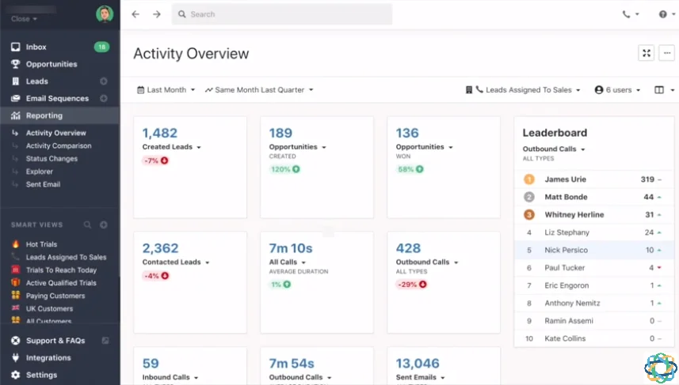Open the Sent Email report
This screenshot has height=385, width=679.
click(x=43, y=184)
